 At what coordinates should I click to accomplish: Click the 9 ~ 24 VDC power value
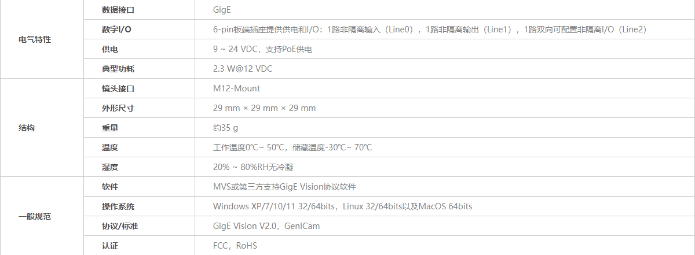point(262,49)
